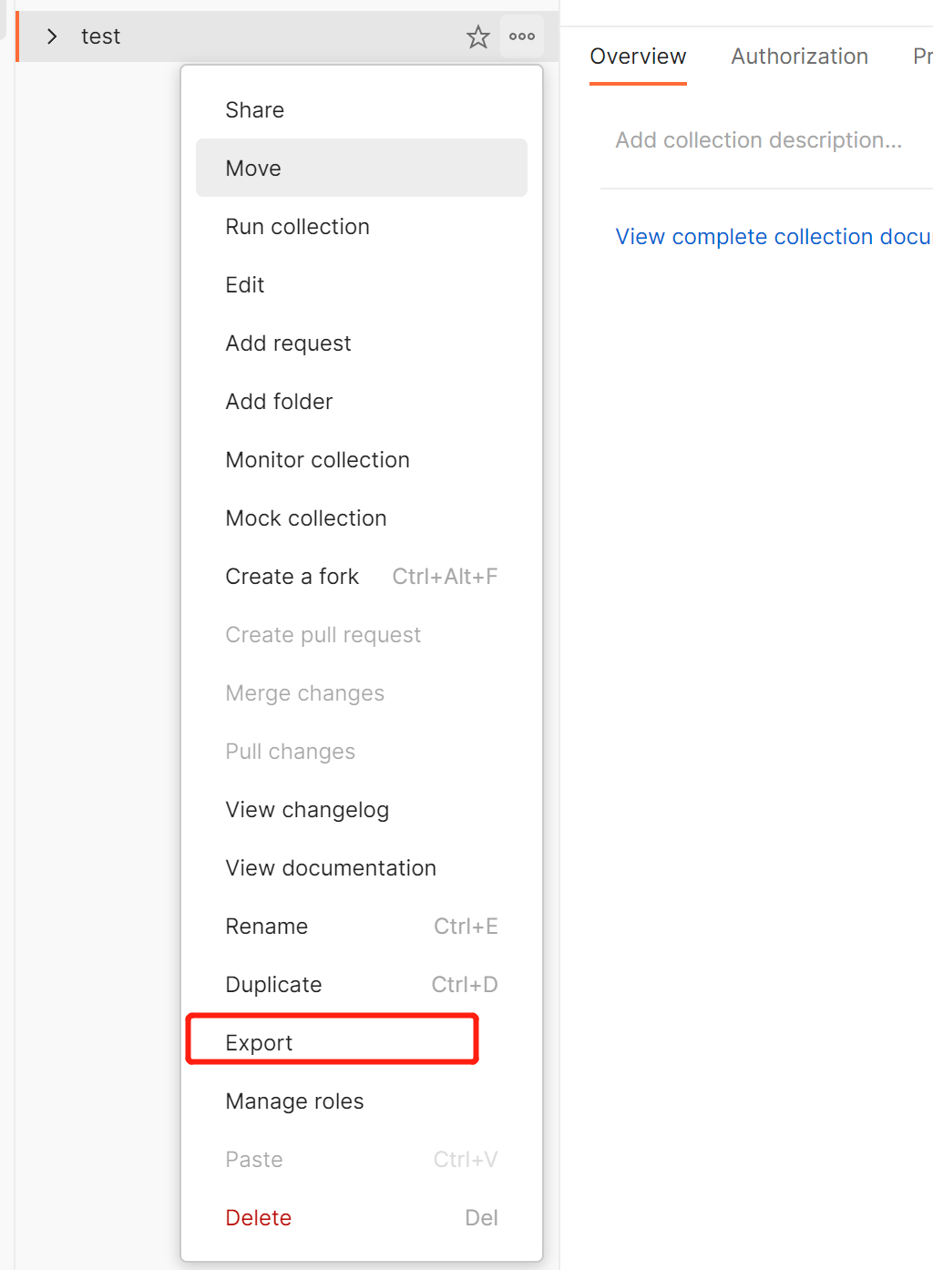This screenshot has height=1270, width=933.
Task: Choose Share from the context menu
Action: point(255,110)
